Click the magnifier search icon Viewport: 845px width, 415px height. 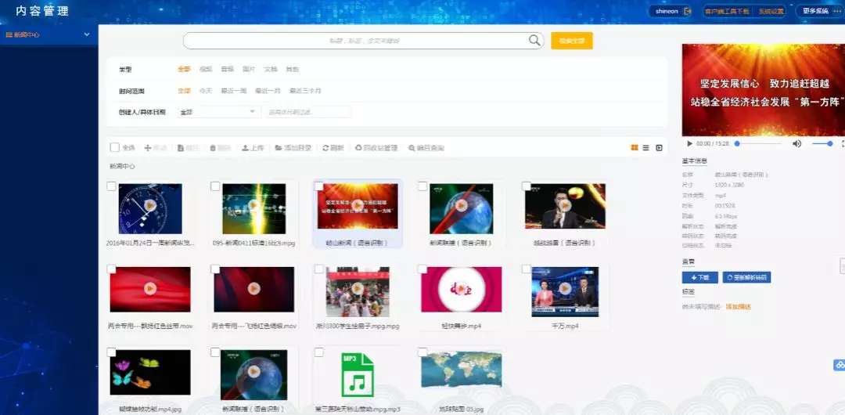tap(534, 41)
